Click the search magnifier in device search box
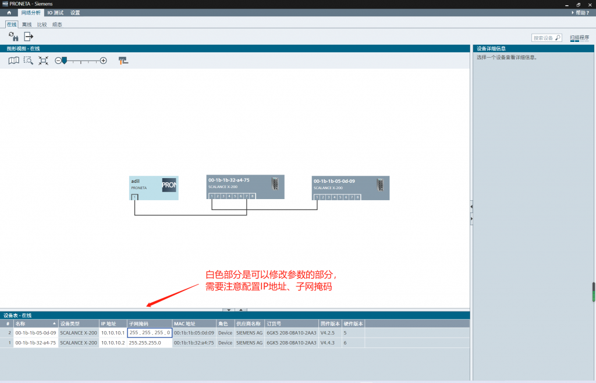 pyautogui.click(x=558, y=38)
